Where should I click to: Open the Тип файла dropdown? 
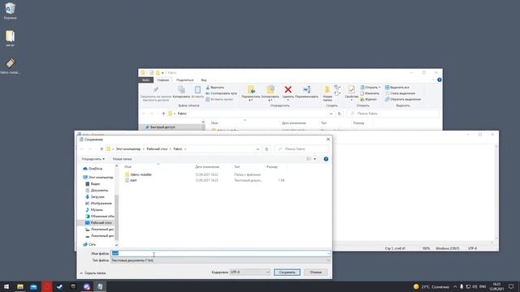(220, 260)
